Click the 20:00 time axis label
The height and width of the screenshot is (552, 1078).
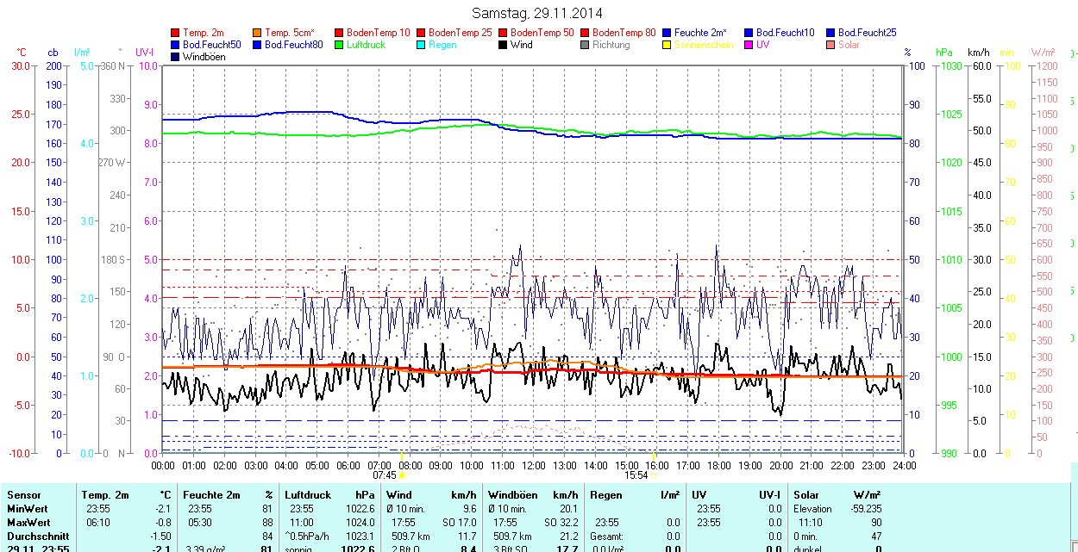pyautogui.click(x=780, y=465)
